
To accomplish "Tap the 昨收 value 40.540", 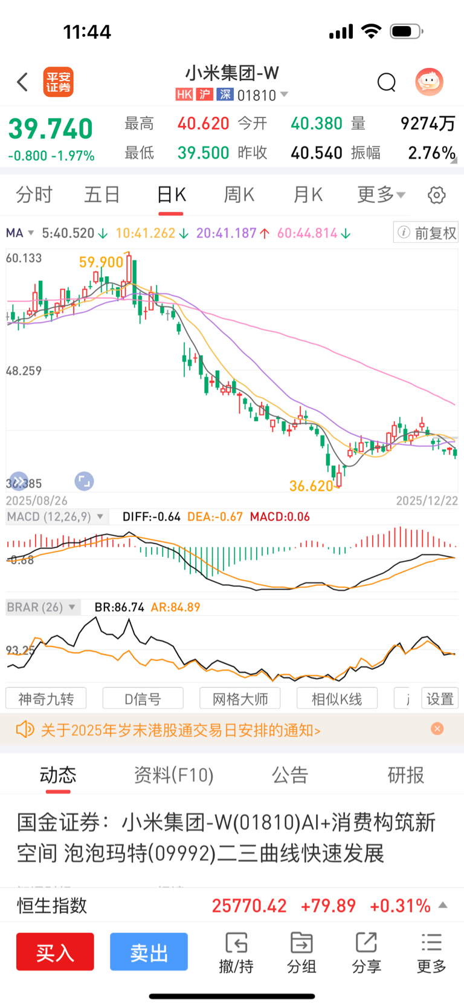I will pyautogui.click(x=317, y=153).
